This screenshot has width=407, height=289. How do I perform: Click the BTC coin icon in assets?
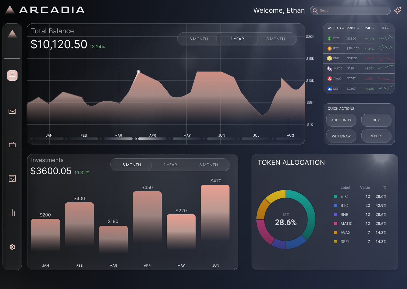(329, 49)
